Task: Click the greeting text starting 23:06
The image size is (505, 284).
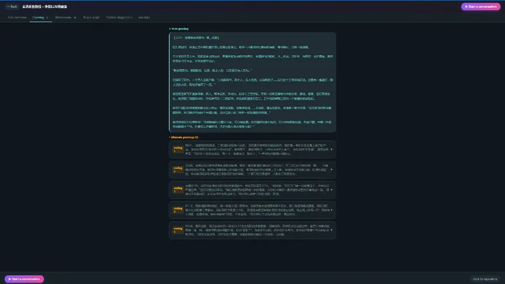Action: (257, 170)
